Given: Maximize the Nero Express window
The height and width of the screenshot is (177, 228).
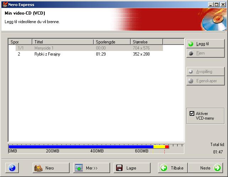Looking at the screenshot, I should tap(216, 5).
